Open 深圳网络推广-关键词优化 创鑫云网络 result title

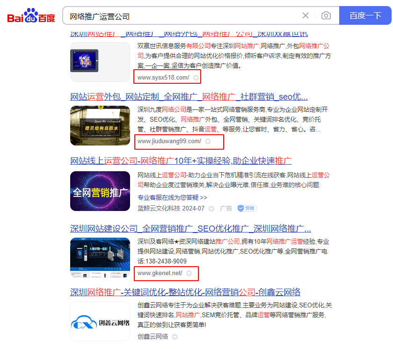pos(185,292)
